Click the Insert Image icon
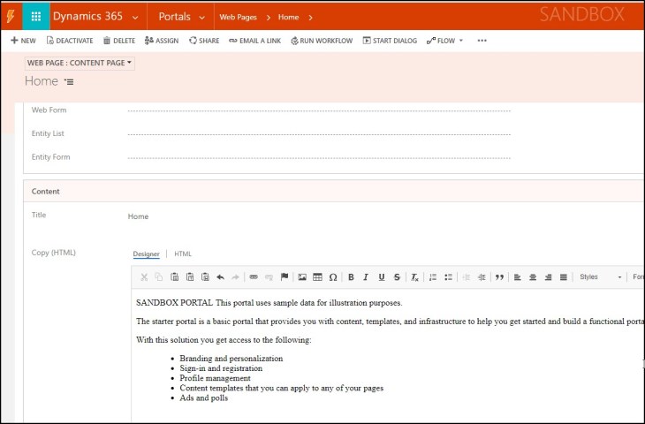Viewport: 645px width, 424px height. 302,277
